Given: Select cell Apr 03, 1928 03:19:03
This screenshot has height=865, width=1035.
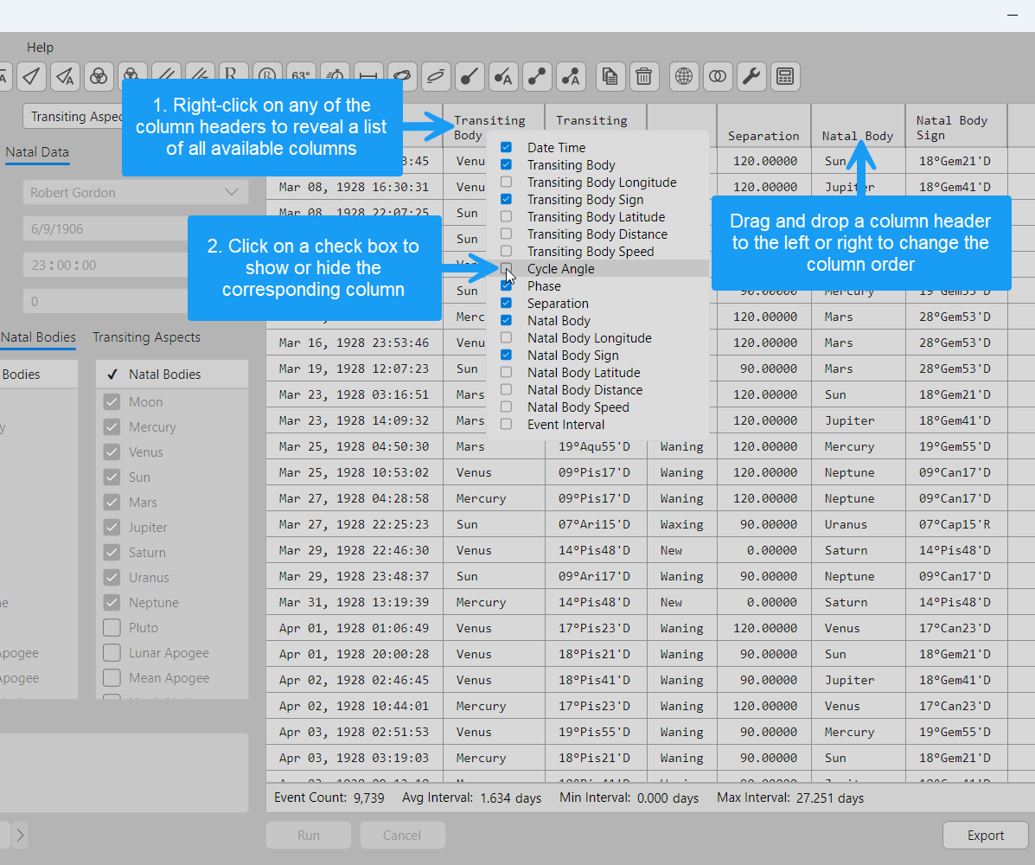Looking at the screenshot, I should click(x=354, y=758).
